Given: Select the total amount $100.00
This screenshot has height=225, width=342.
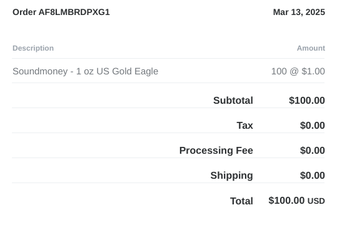Looking at the screenshot, I should click(286, 201).
